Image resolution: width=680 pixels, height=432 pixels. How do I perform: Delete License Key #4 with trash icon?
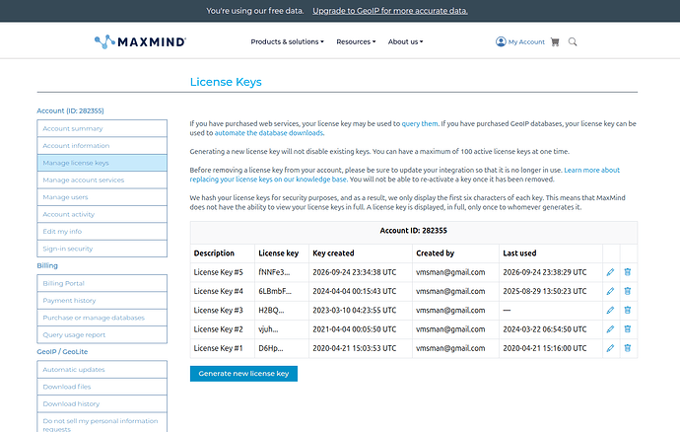pyautogui.click(x=627, y=291)
